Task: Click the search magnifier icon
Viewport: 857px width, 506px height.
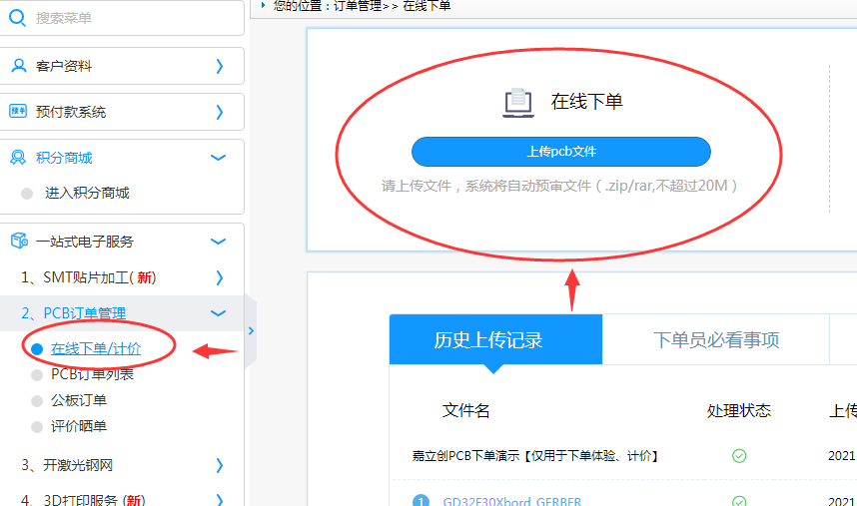Action: pos(18,17)
